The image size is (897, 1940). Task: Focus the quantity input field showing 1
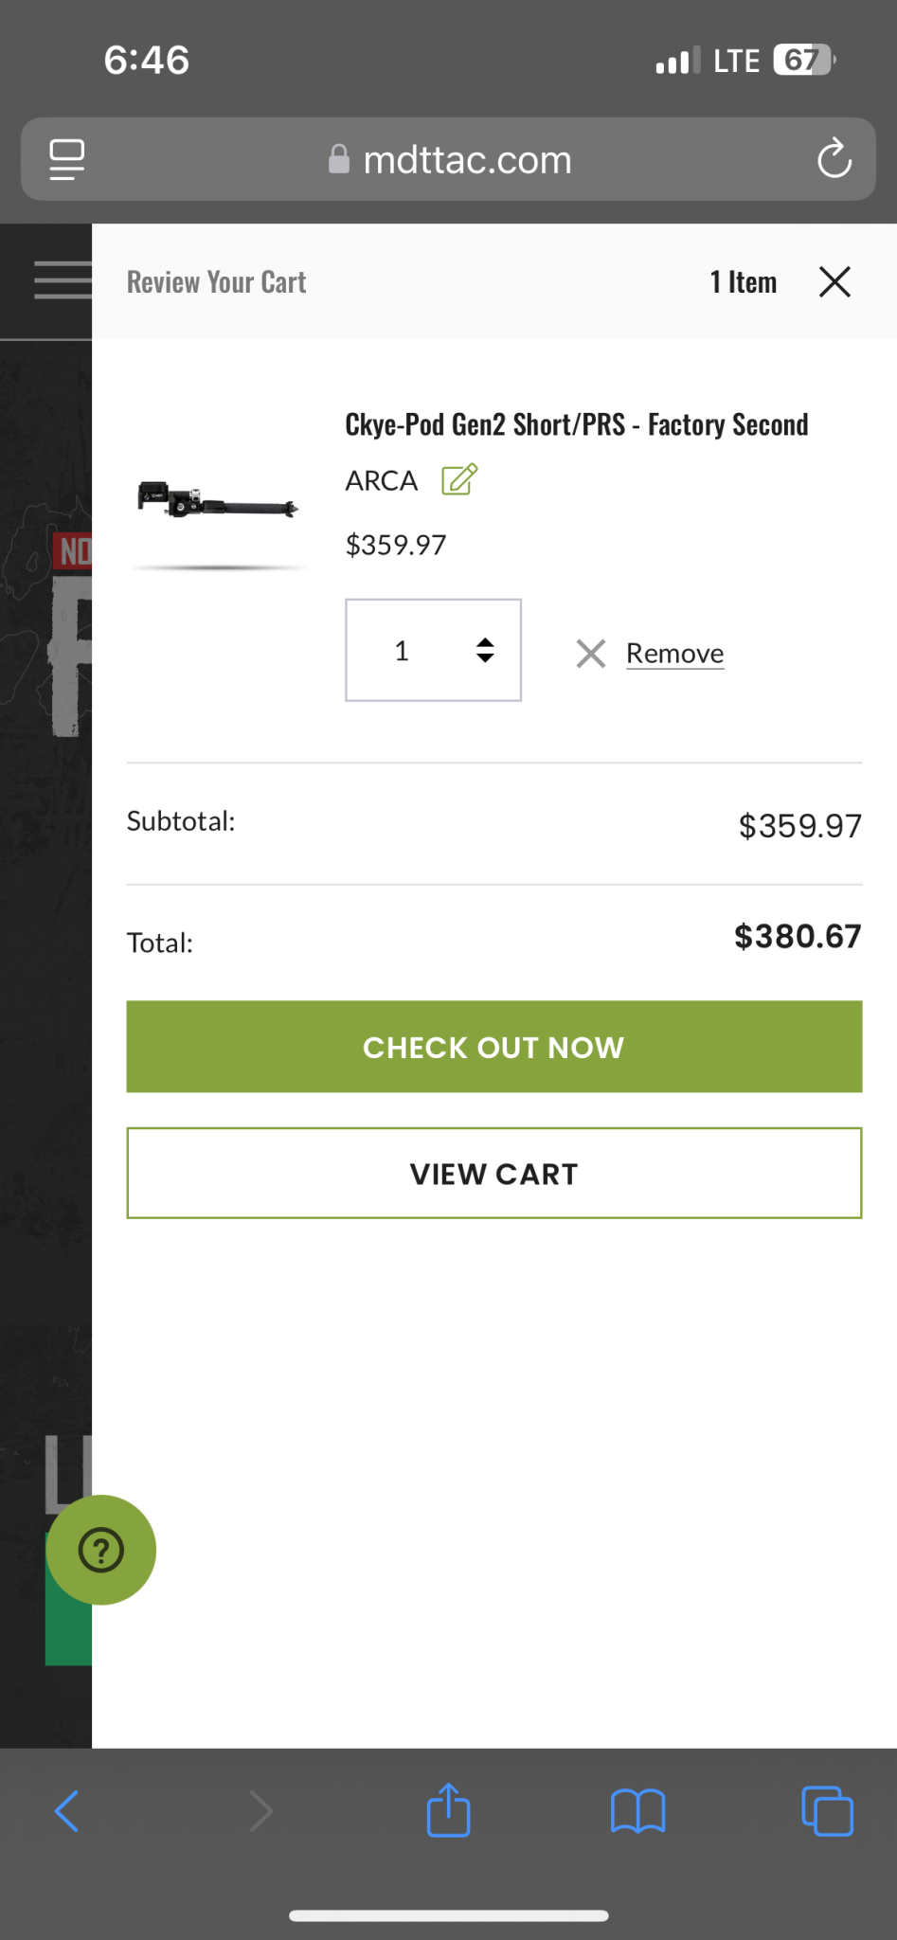[x=433, y=650]
